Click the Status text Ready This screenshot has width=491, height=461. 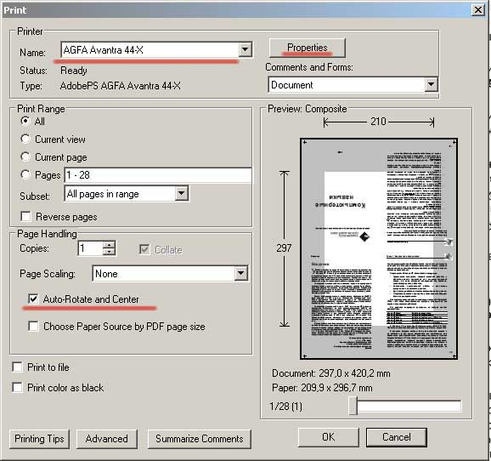click(74, 71)
